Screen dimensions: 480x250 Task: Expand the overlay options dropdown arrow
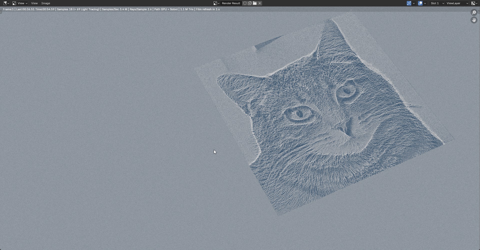click(x=425, y=3)
